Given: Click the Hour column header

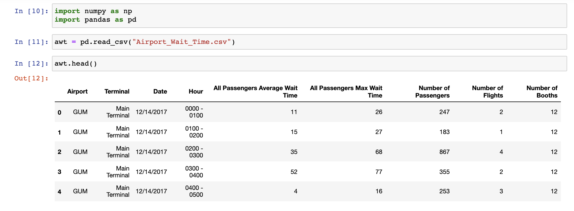Looking at the screenshot, I should (196, 92).
